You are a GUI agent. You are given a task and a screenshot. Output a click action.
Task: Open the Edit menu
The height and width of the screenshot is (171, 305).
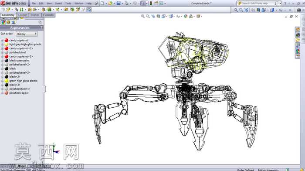(41, 3)
